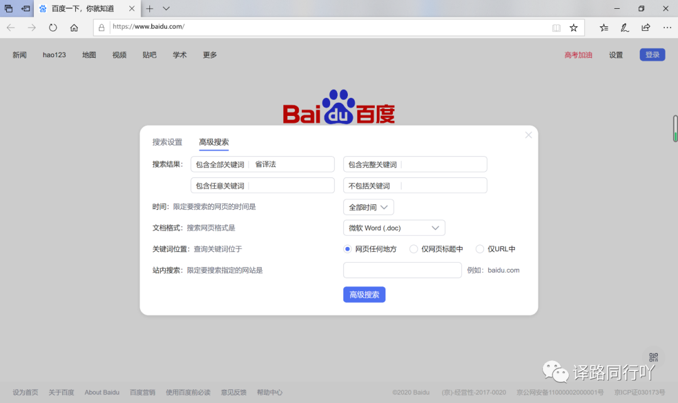The height and width of the screenshot is (403, 678).
Task: Select the 仅URL中 radio button
Action: click(480, 249)
